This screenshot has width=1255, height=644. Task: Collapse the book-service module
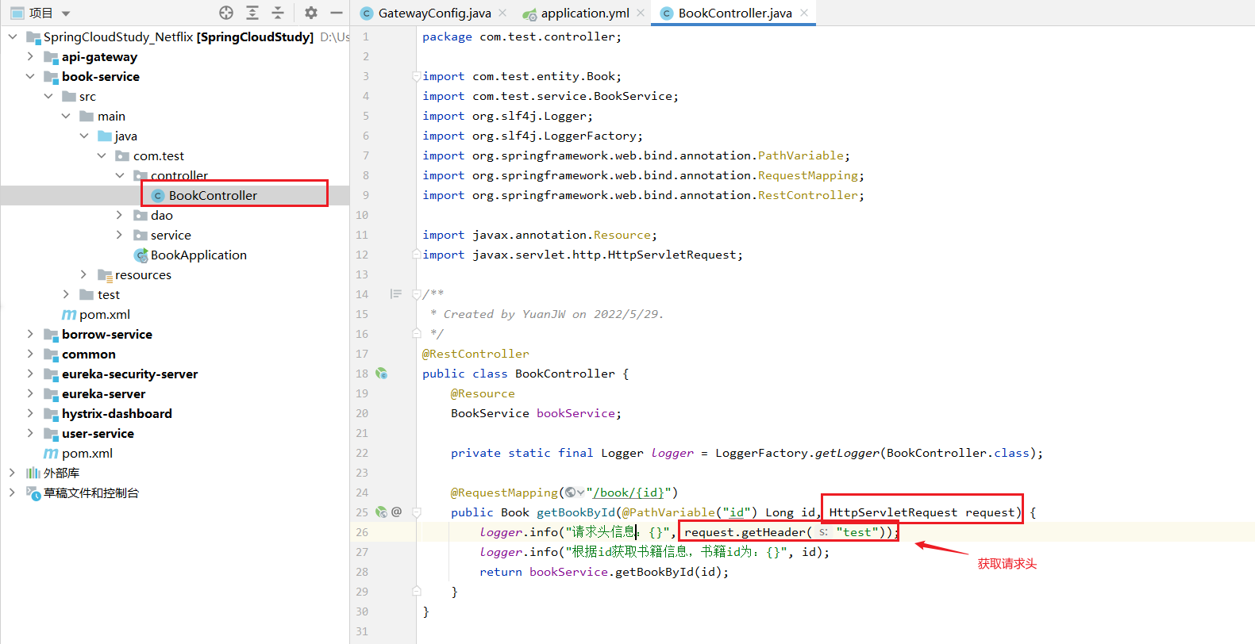30,76
